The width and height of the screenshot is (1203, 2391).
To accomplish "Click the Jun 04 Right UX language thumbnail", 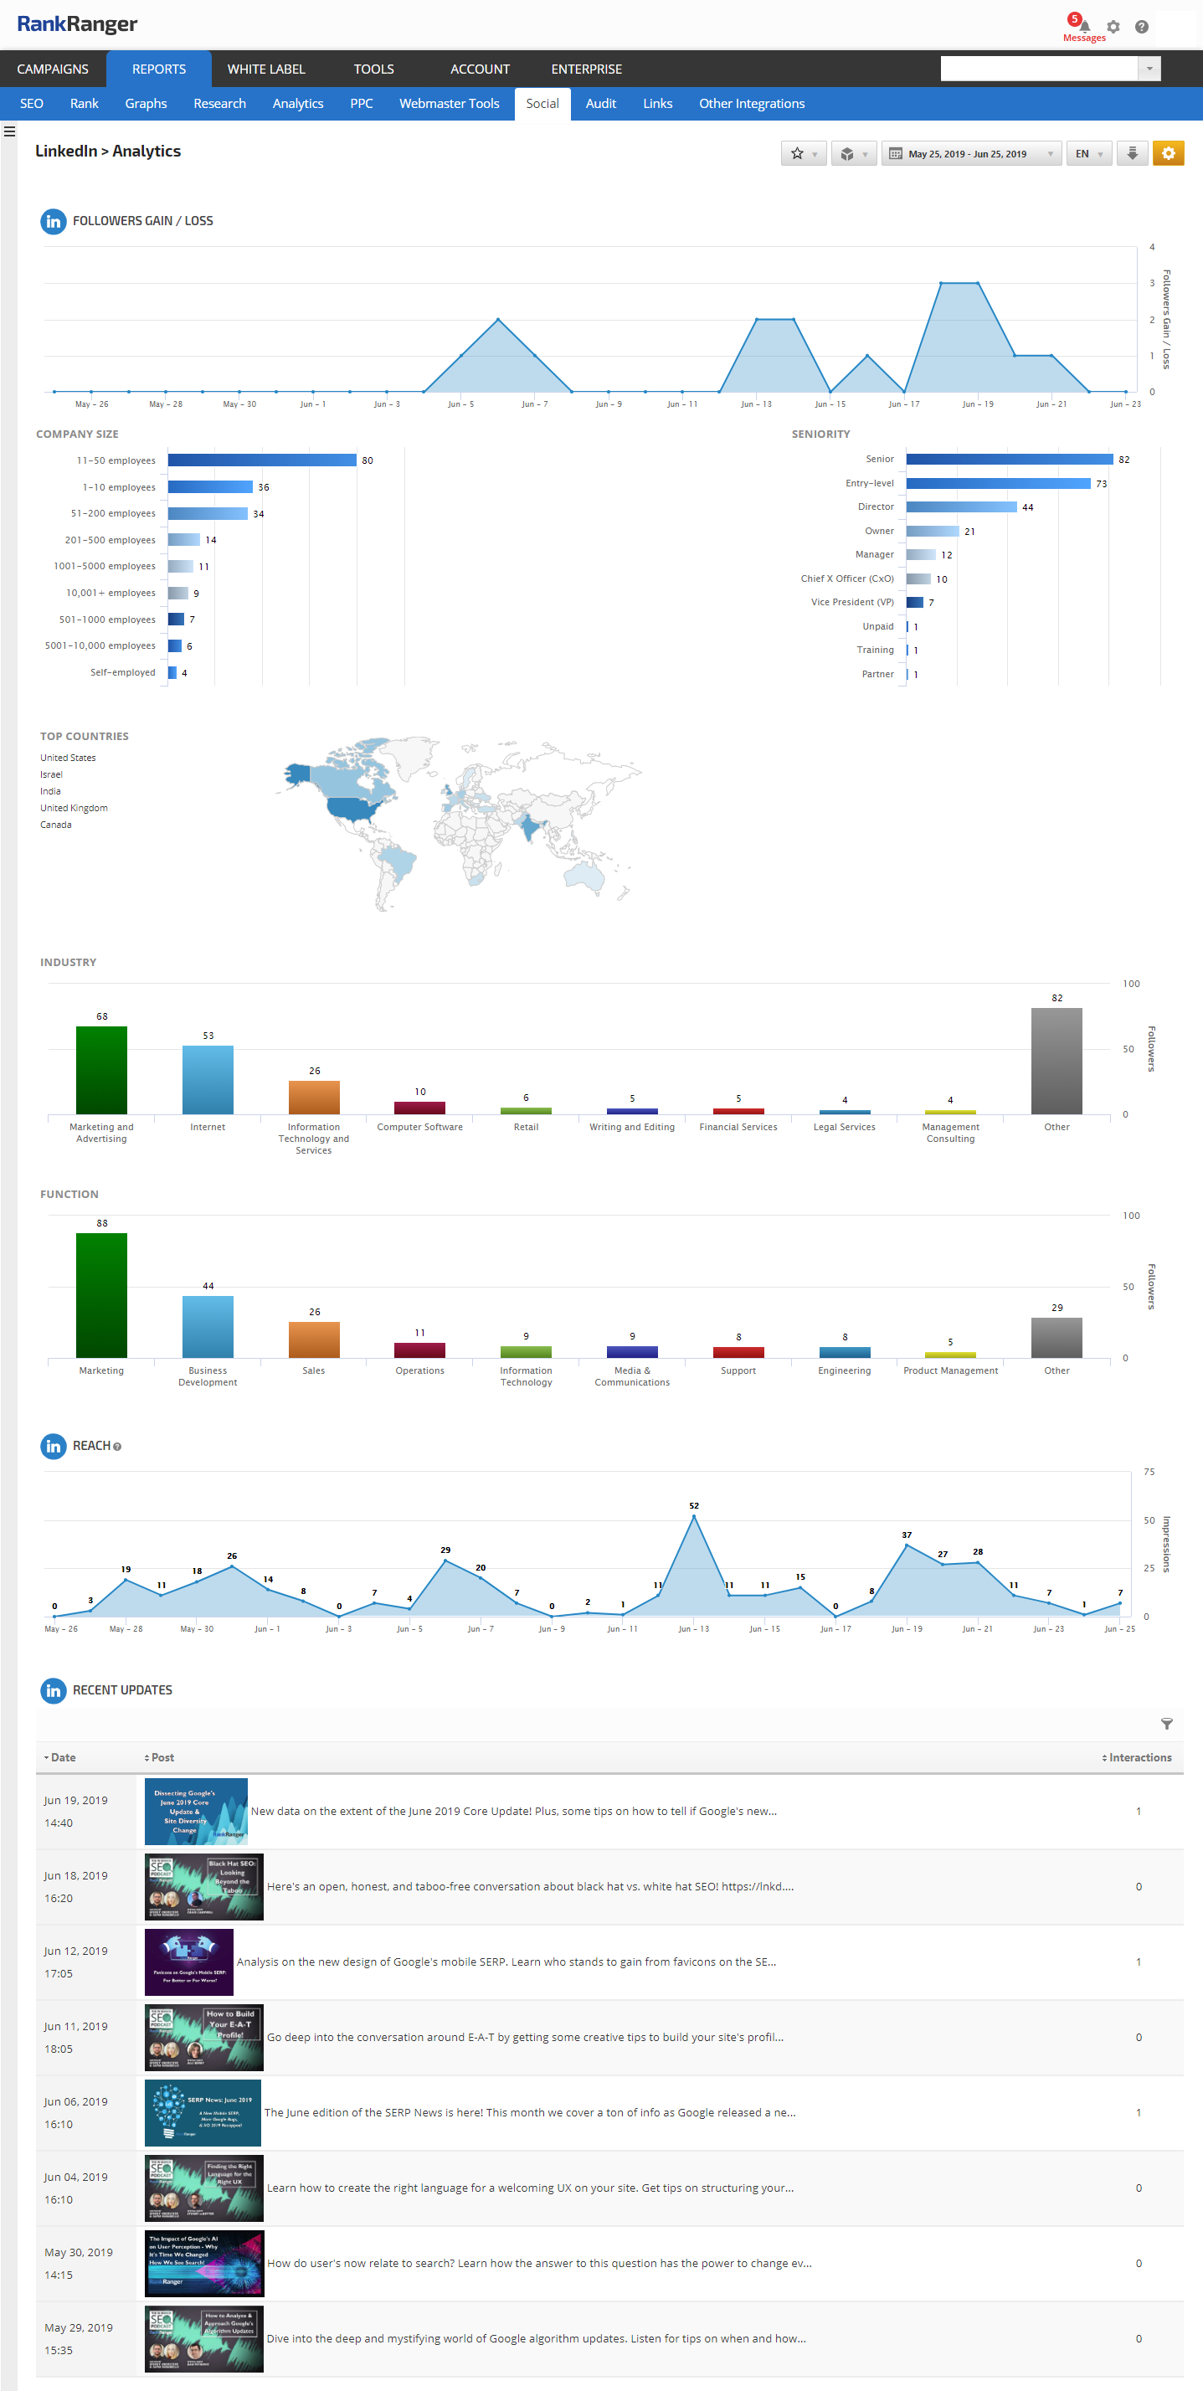I will pyautogui.click(x=204, y=2187).
